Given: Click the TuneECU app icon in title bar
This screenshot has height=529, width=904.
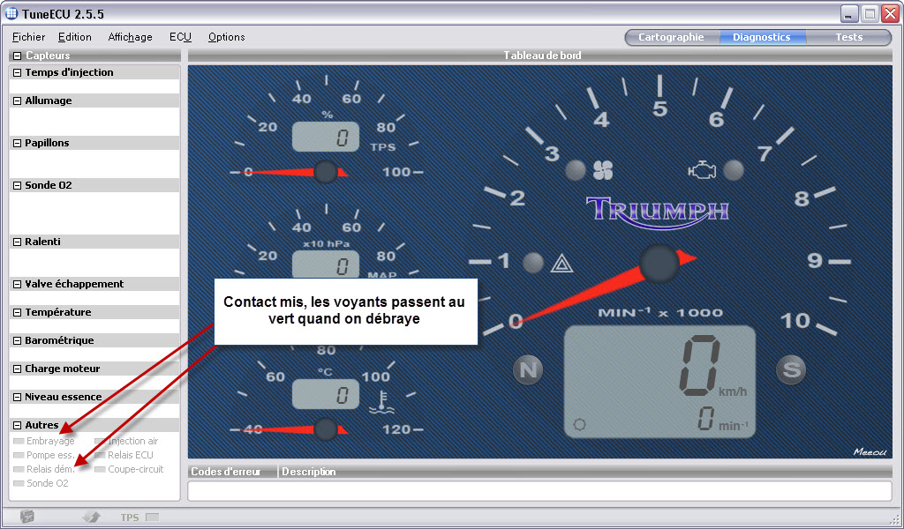Looking at the screenshot, I should coord(11,13).
